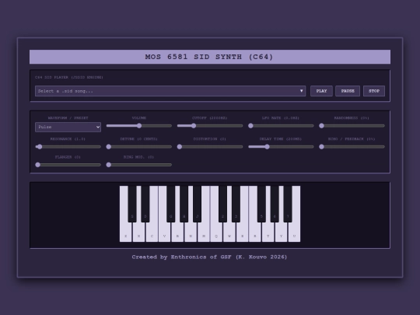Click the Flanger slider handle
The width and height of the screenshot is (420, 315).
click(38, 165)
